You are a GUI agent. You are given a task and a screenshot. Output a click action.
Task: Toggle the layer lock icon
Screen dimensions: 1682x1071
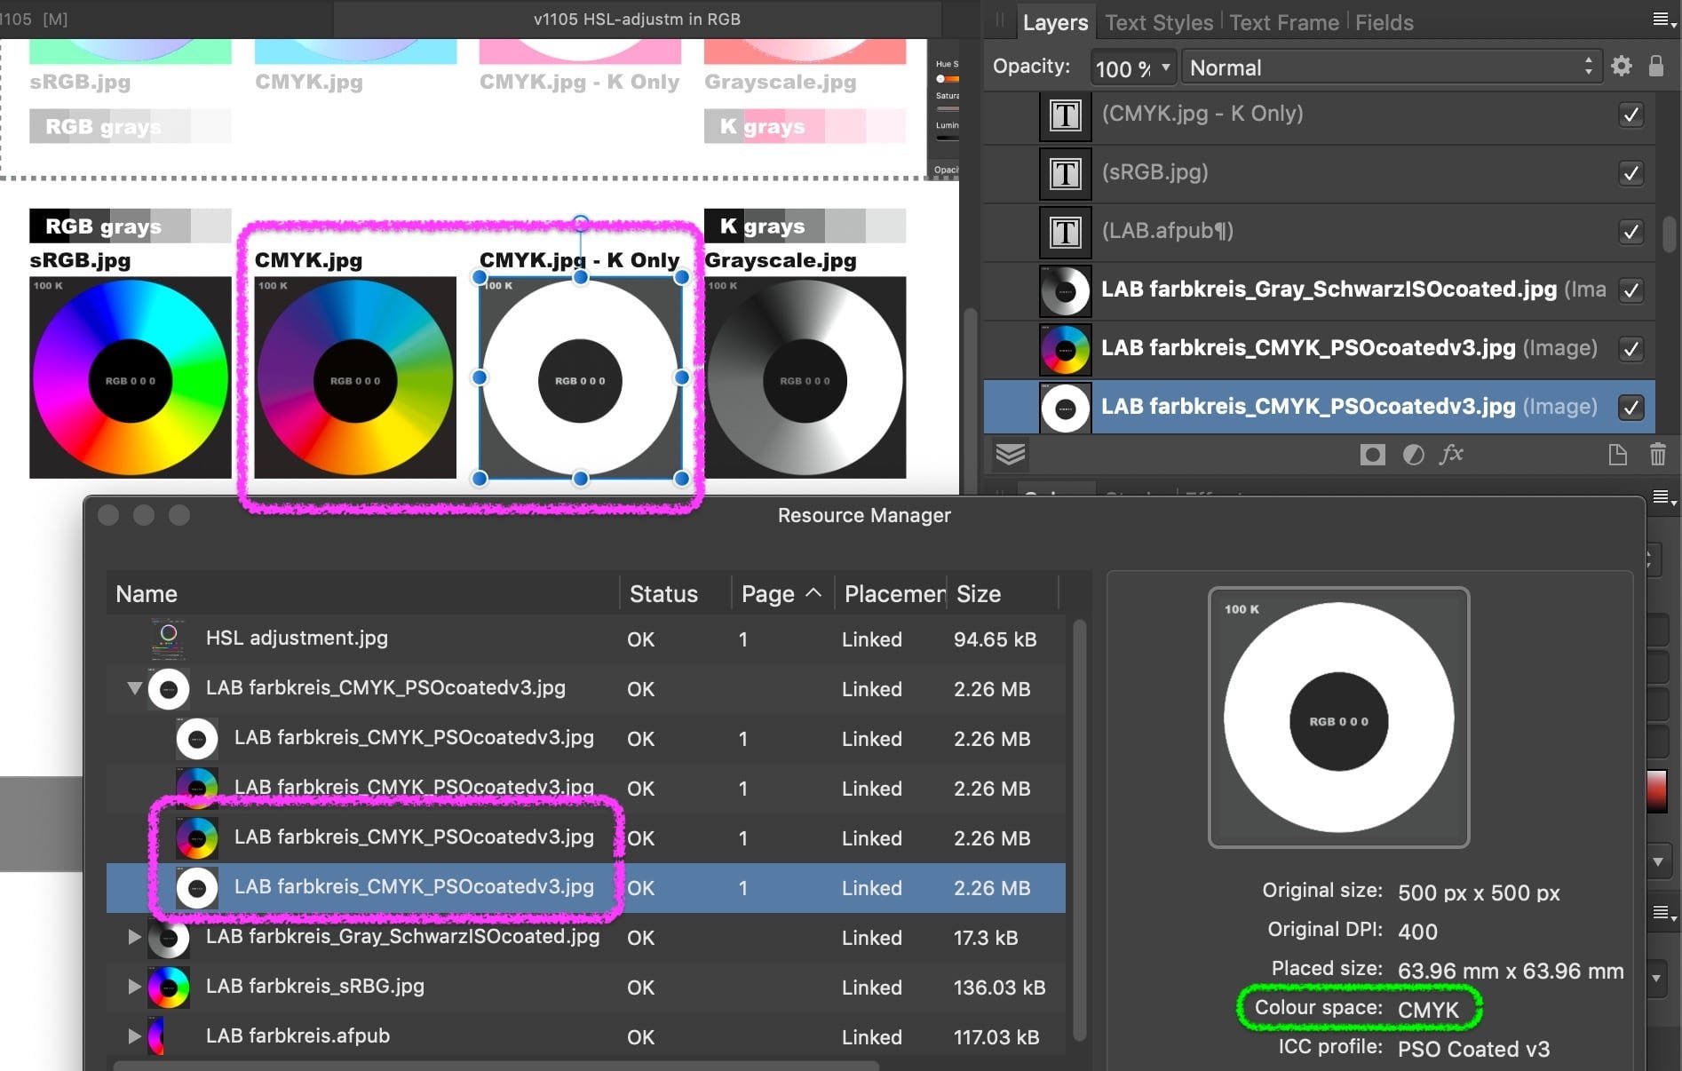[1655, 67]
